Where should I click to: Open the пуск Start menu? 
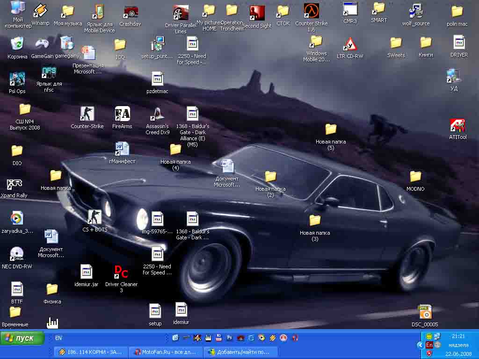click(x=22, y=338)
